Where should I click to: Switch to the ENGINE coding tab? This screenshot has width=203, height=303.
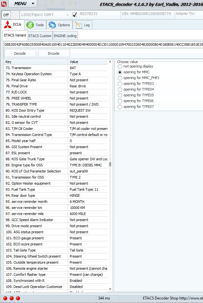pyautogui.click(x=65, y=36)
